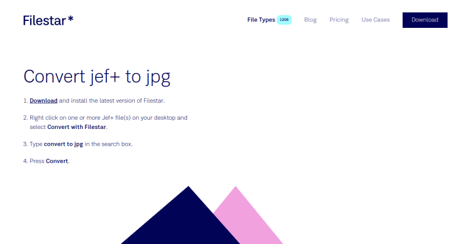This screenshot has width=465, height=244.
Task: Click the dark navy triangle graphic
Action: 180,215
